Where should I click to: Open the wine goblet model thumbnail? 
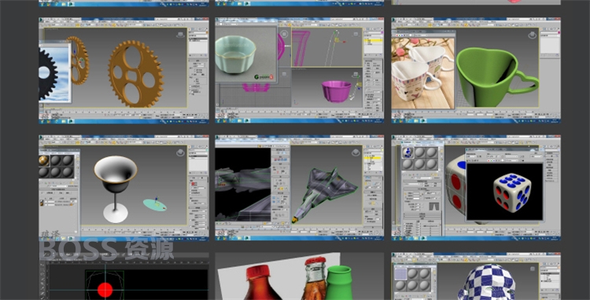(124, 188)
